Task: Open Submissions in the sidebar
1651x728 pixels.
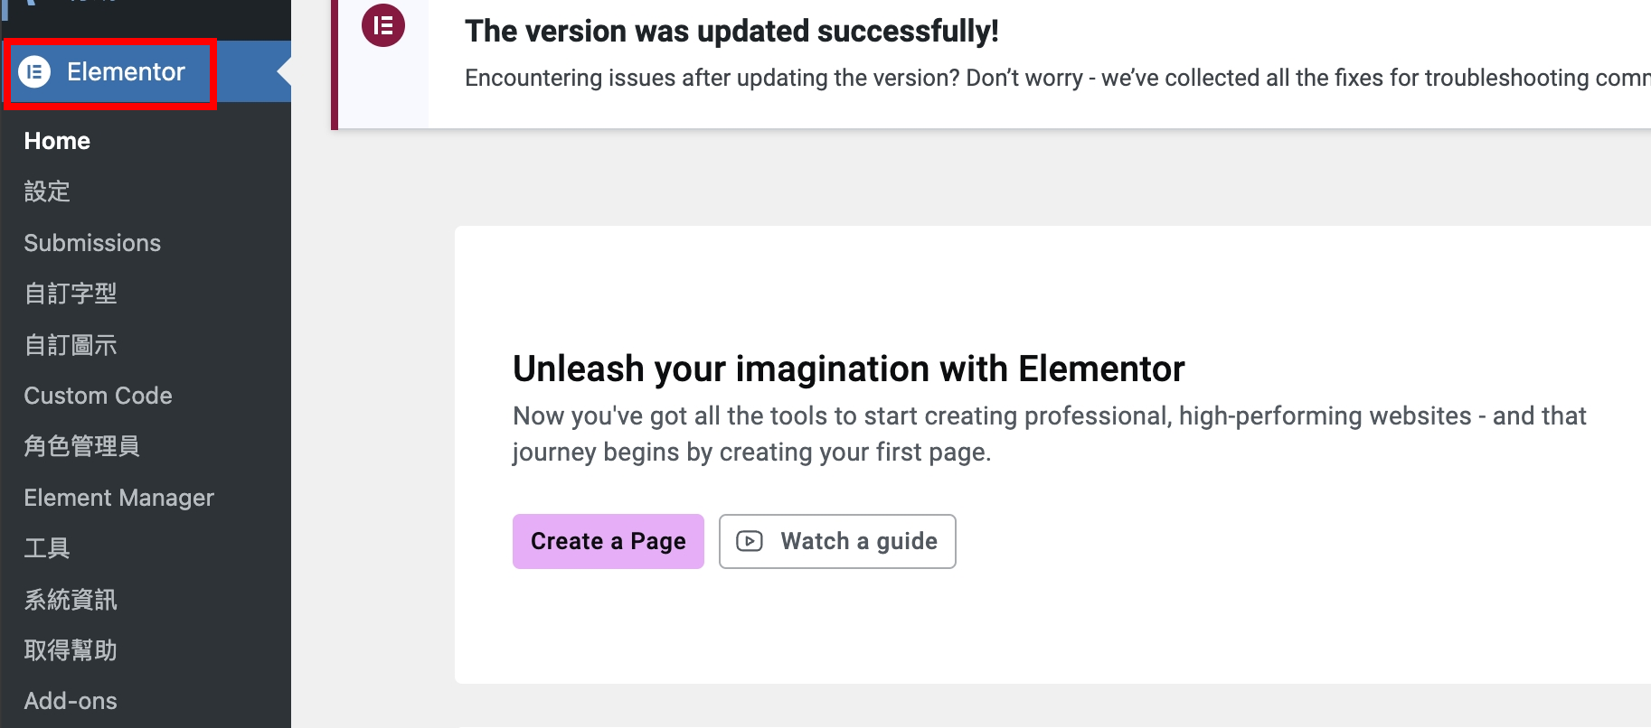Action: (x=92, y=243)
